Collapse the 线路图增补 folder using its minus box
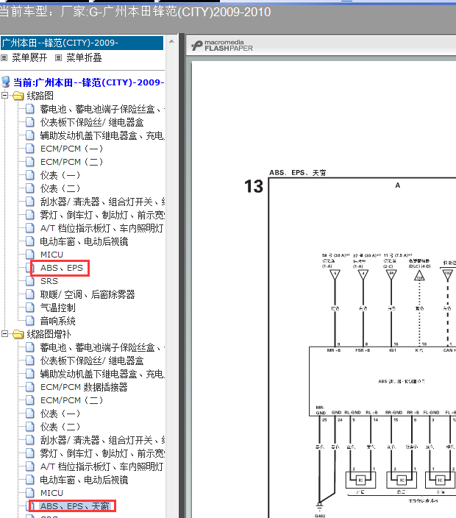The image size is (456, 518). [4, 333]
